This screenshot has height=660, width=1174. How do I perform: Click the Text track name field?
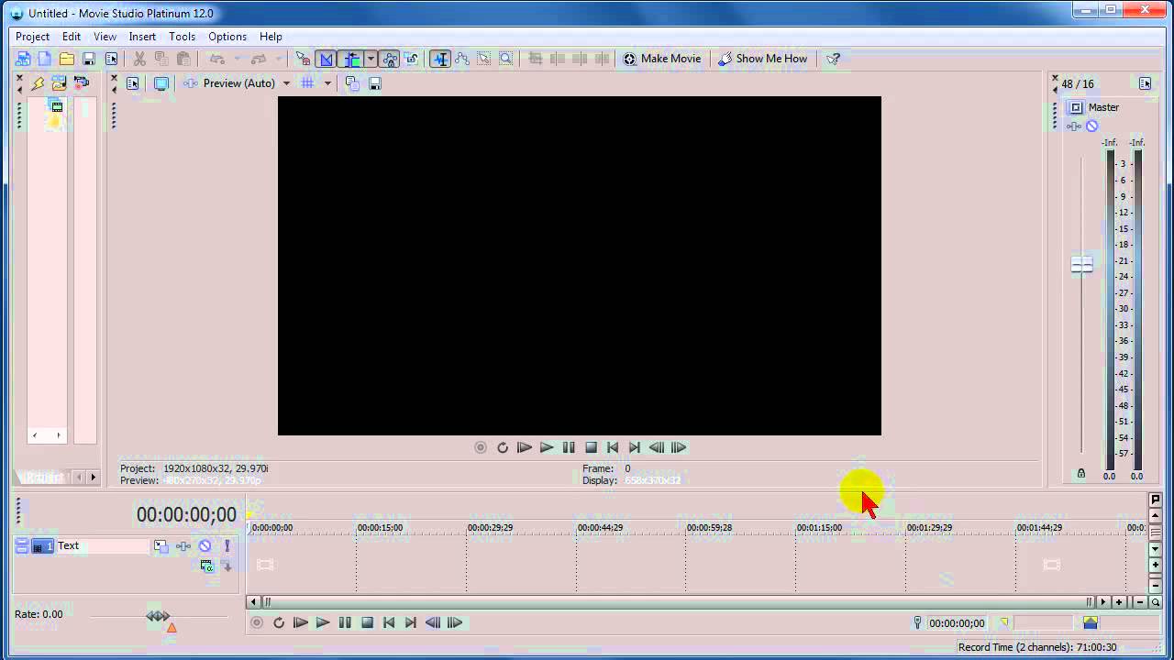point(102,546)
